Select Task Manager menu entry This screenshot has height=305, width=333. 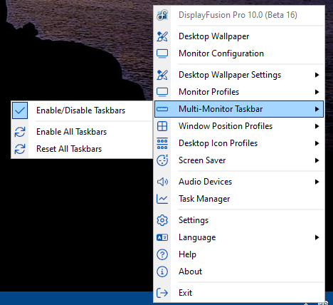coord(239,199)
